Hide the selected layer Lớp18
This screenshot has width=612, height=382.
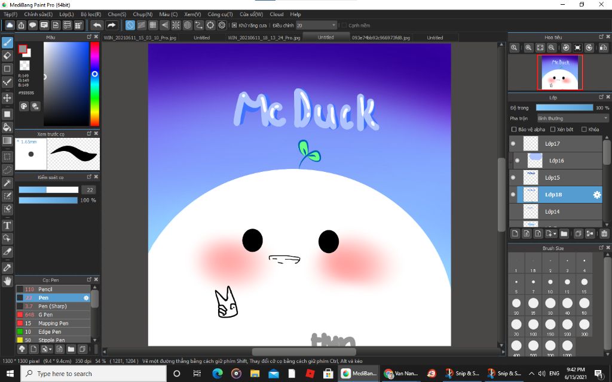pos(513,195)
